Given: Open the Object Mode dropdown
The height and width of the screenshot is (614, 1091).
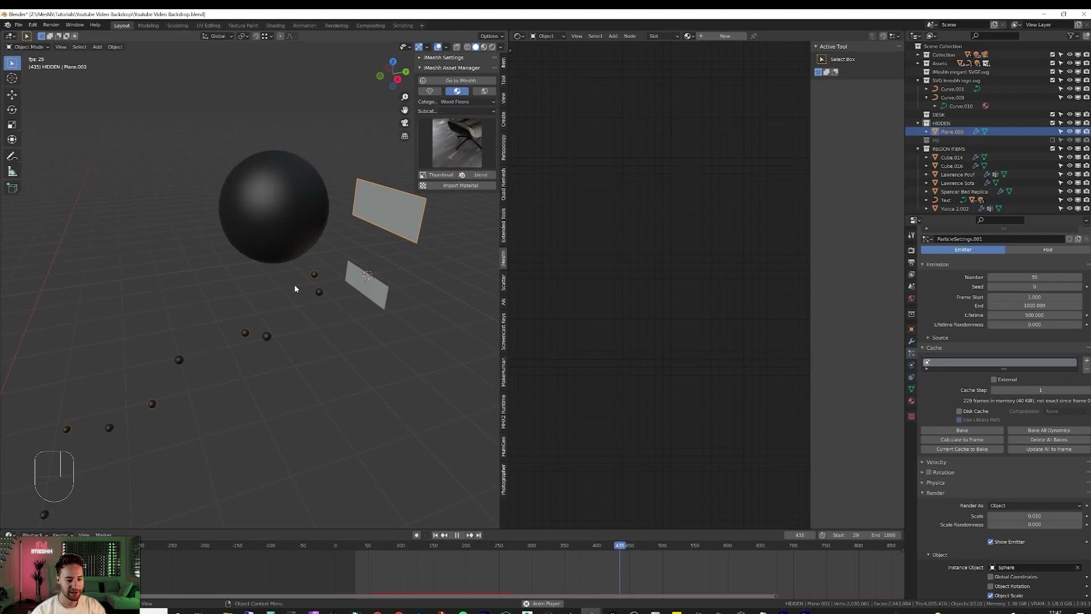Looking at the screenshot, I should (28, 47).
